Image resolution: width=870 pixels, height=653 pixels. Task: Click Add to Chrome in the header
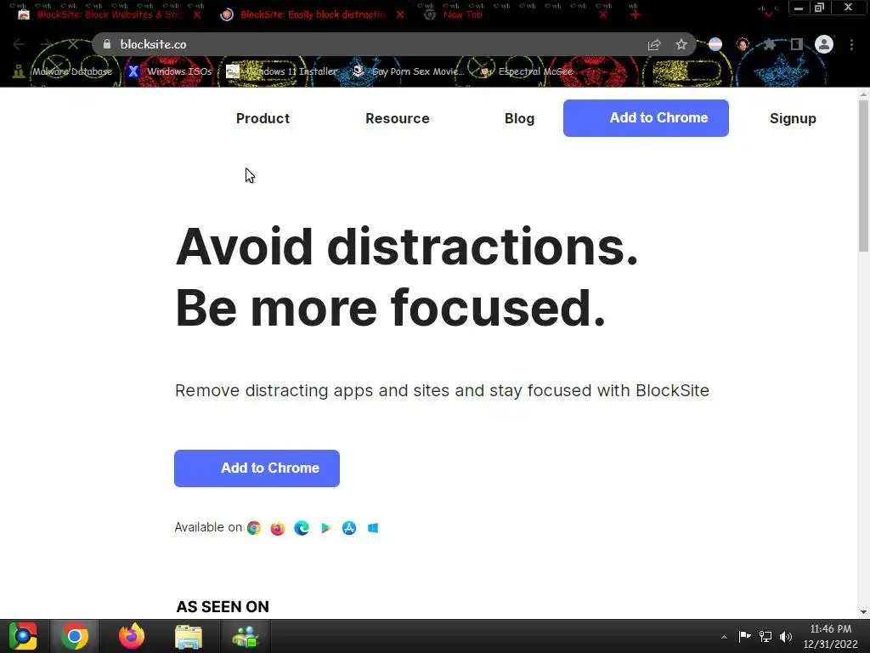[x=646, y=118]
